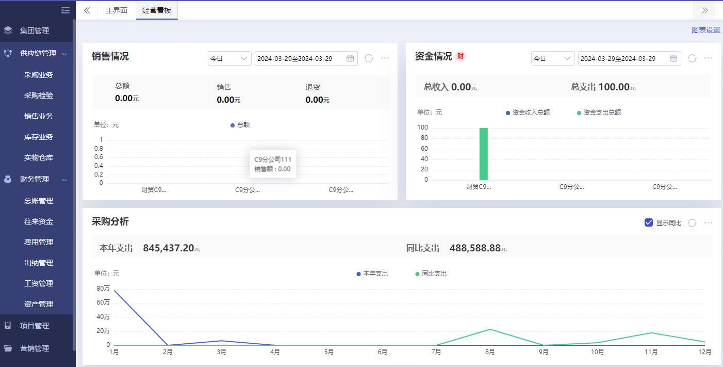The width and height of the screenshot is (723, 367).
Task: Collapse the 供应链管理 menu chevron
Action: point(64,54)
